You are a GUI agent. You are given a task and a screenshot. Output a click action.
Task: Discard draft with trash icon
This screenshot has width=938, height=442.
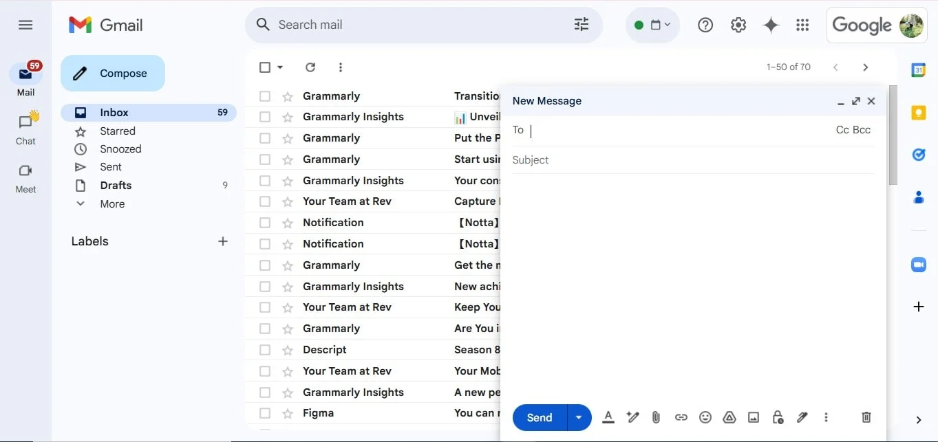pyautogui.click(x=866, y=417)
